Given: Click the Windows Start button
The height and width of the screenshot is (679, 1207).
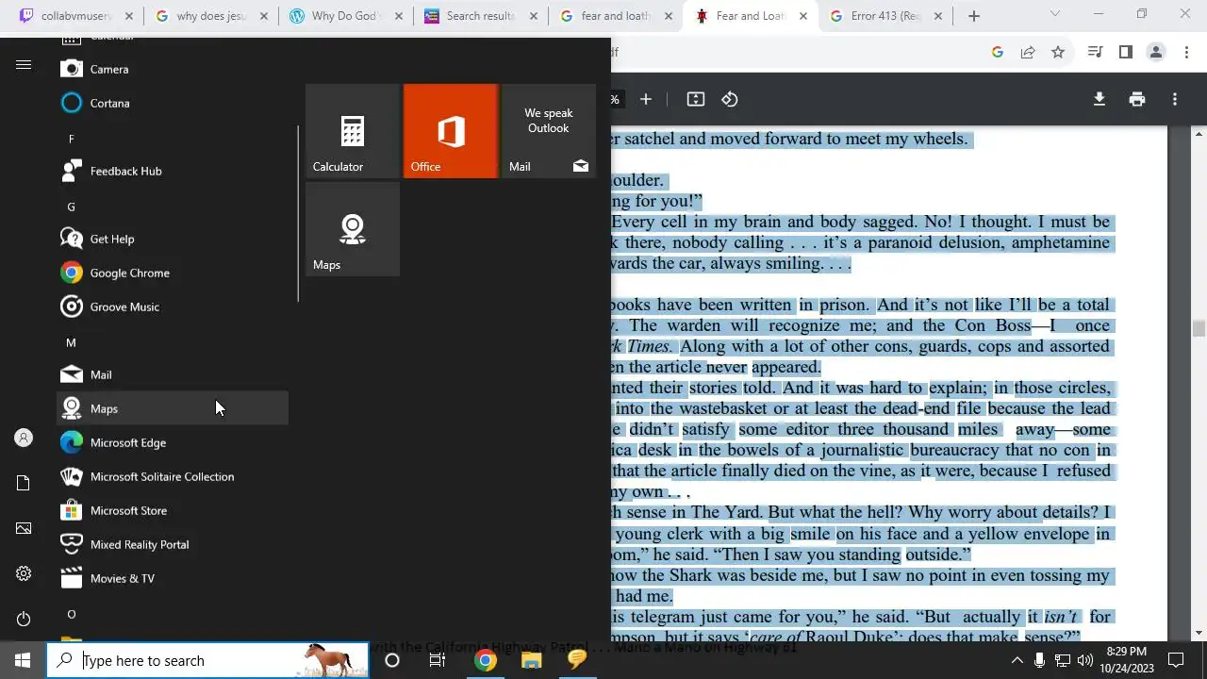Looking at the screenshot, I should coord(23,660).
